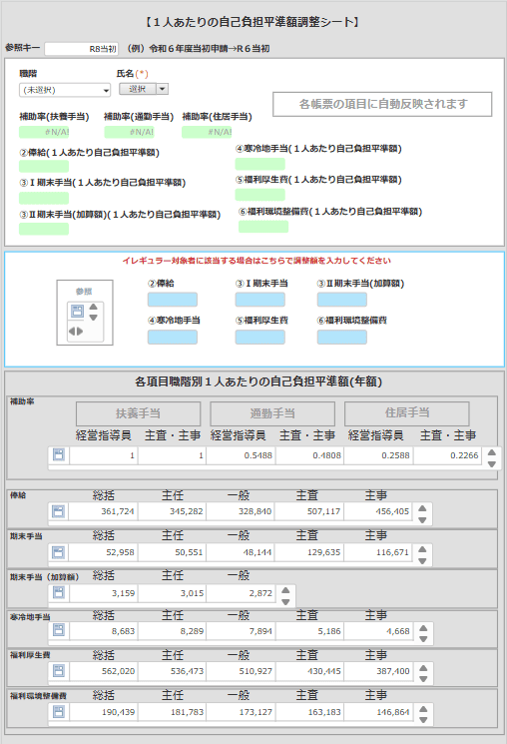Click down arrow beside the 俸給 row
The image size is (507, 744).
422,519
